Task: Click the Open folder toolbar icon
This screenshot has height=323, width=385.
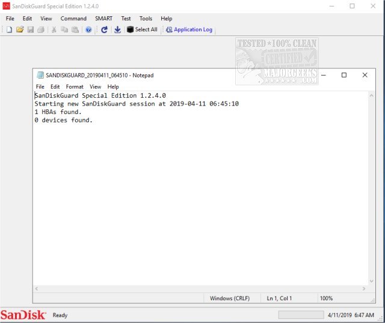Action: [x=20, y=29]
